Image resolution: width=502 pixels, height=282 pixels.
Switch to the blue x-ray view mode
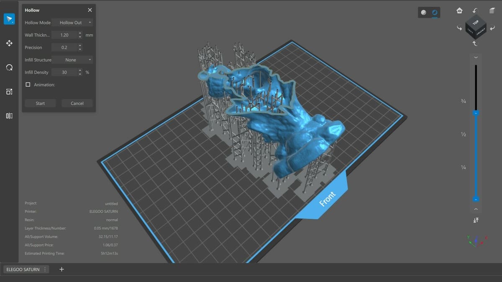[x=435, y=13]
